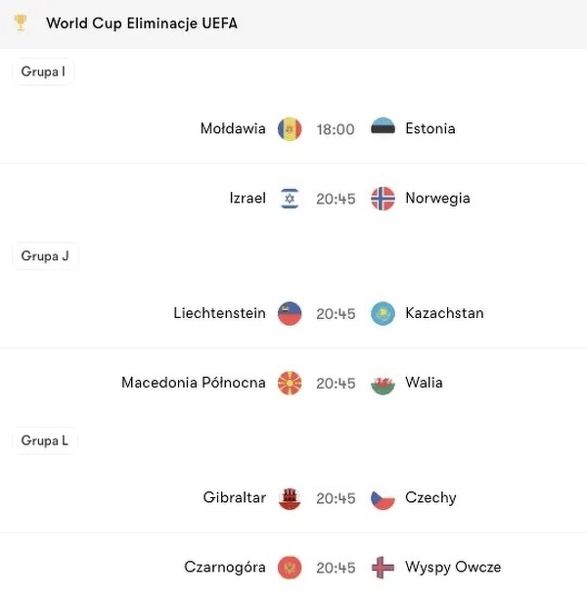Image resolution: width=587 pixels, height=598 pixels.
Task: Open the Mołdawia team name link
Action: (233, 129)
